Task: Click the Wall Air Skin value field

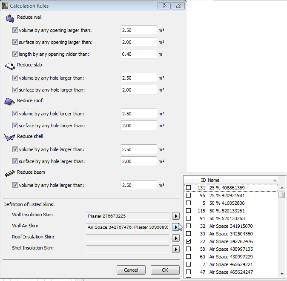Action: coord(128,227)
